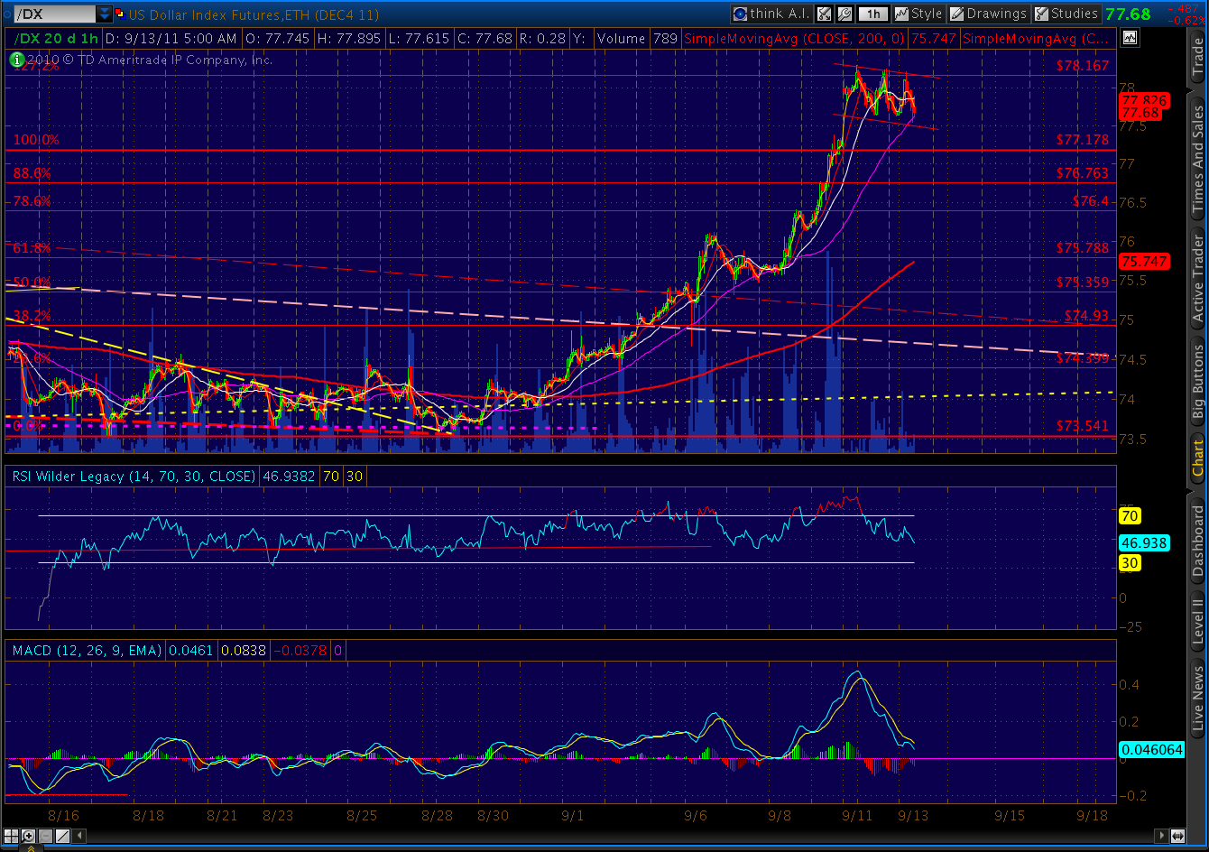Open the Style menu
The width and height of the screenshot is (1209, 852).
918,14
